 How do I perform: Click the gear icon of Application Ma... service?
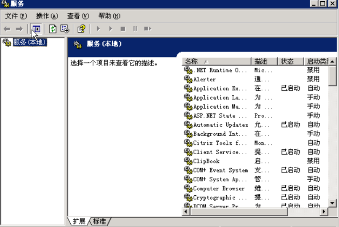188,106
